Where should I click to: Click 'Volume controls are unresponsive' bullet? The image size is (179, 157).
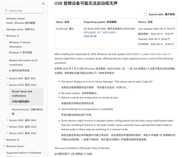pyautogui.click(x=90, y=97)
